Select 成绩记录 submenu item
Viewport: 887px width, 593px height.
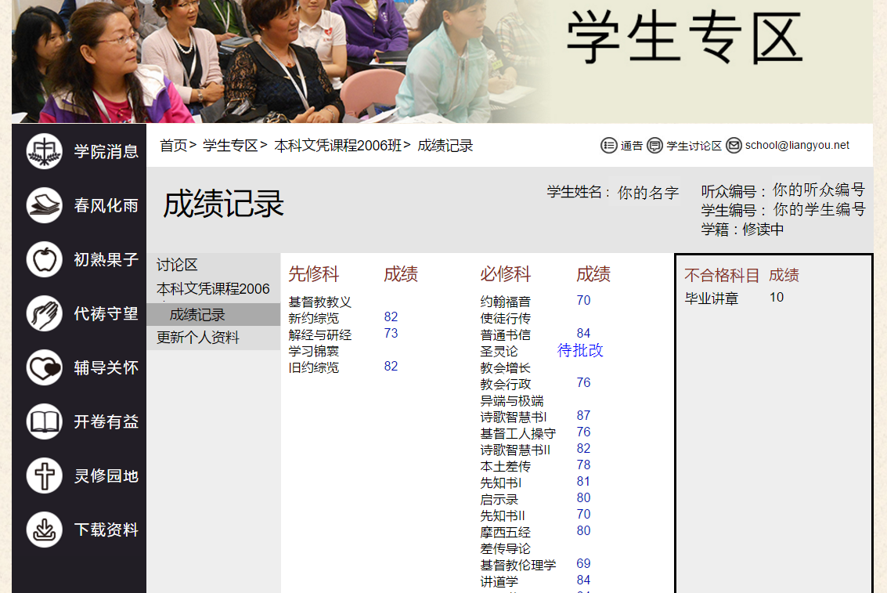[x=197, y=315]
